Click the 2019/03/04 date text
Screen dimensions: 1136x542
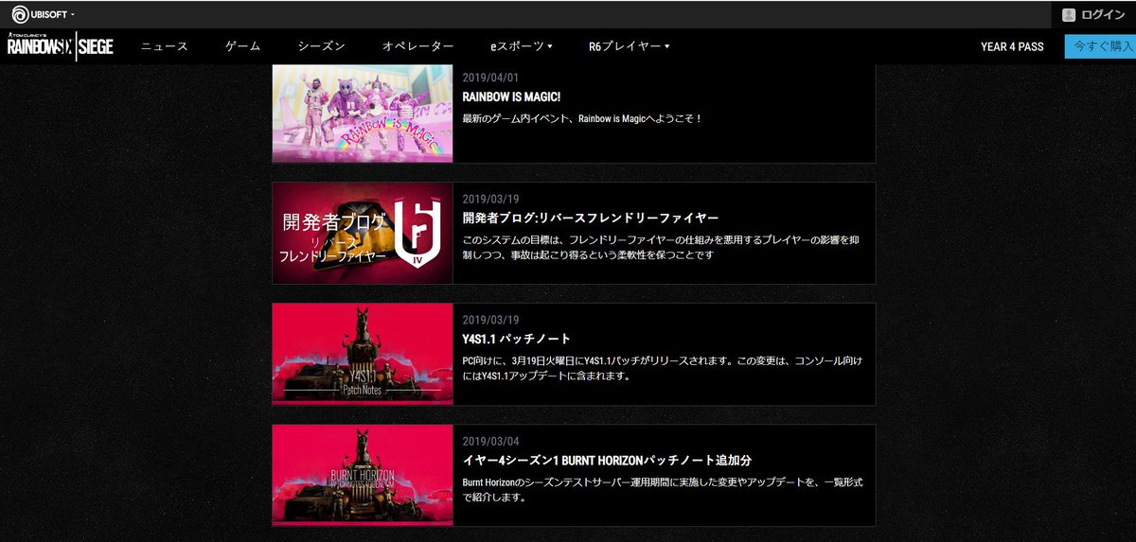pyautogui.click(x=490, y=441)
